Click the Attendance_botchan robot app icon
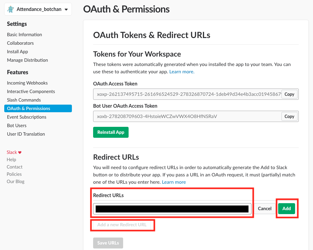Viewport: 313px width, 250px height. [x=11, y=9]
